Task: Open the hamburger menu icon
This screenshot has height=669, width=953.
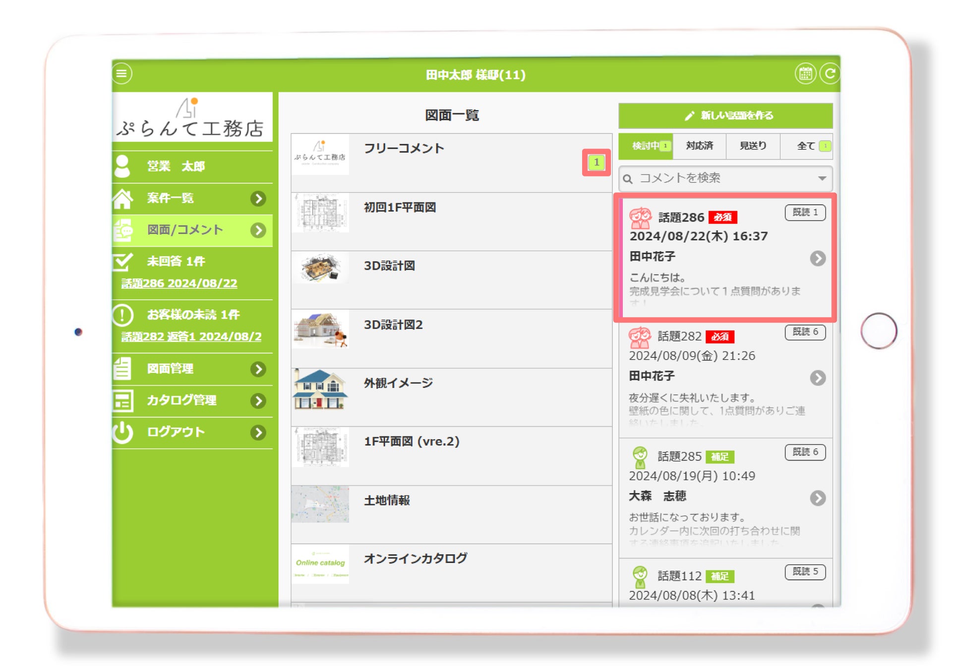Action: (122, 74)
